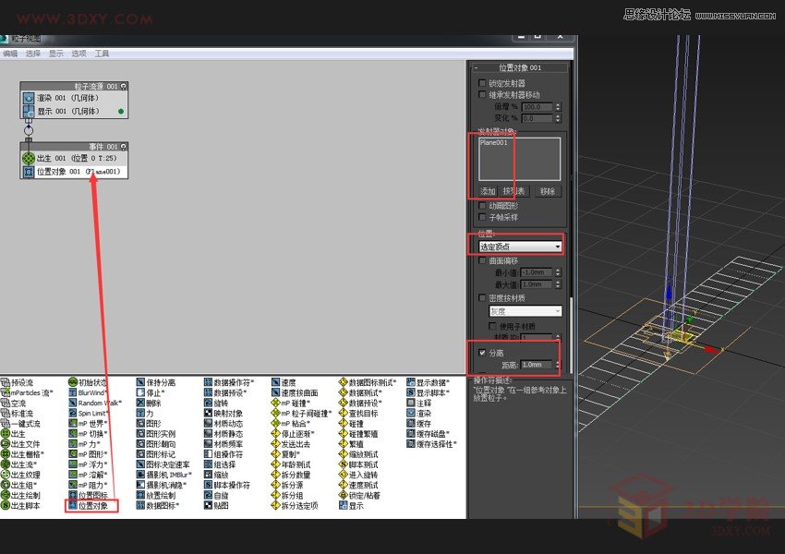Enable the 锁定发射器 checkbox
The width and height of the screenshot is (785, 554).
click(480, 80)
